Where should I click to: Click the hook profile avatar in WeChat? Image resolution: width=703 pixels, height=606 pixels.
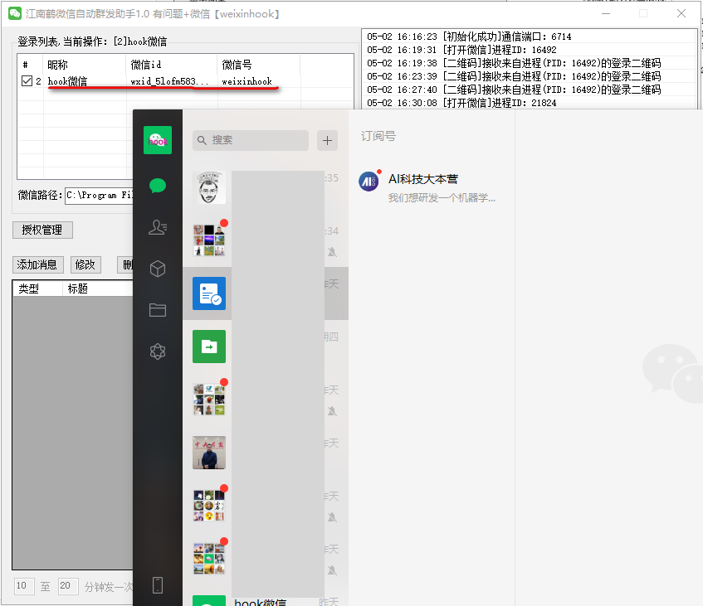tap(158, 140)
